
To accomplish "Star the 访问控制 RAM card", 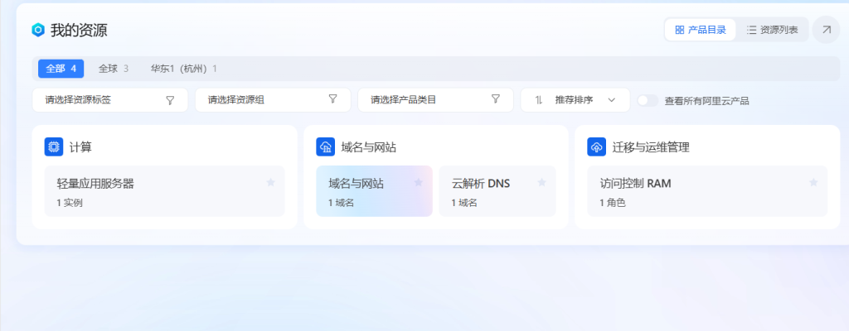I will coord(813,182).
